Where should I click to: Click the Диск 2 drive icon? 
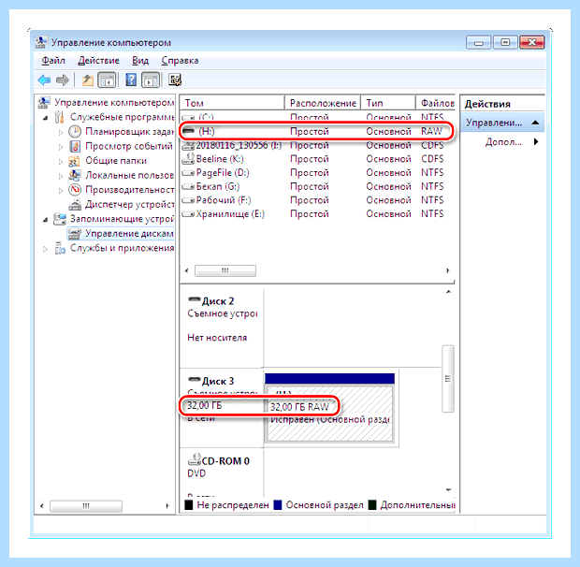195,298
